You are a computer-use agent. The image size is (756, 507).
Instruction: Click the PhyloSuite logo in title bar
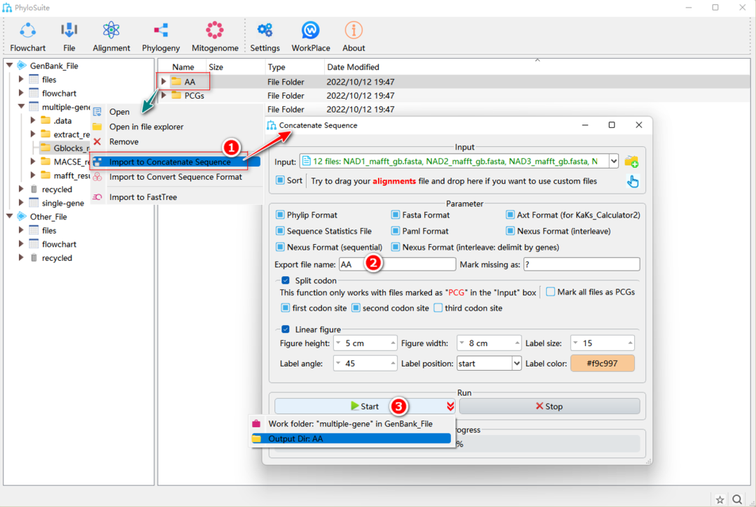coord(7,8)
